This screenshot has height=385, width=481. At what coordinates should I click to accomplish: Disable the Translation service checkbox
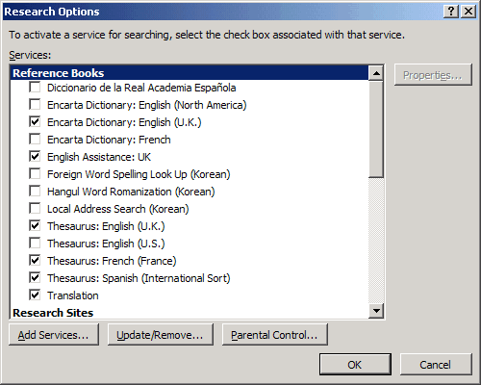click(35, 295)
